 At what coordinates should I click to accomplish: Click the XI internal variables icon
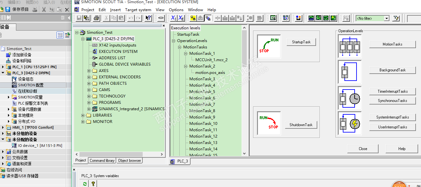coord(173,18)
